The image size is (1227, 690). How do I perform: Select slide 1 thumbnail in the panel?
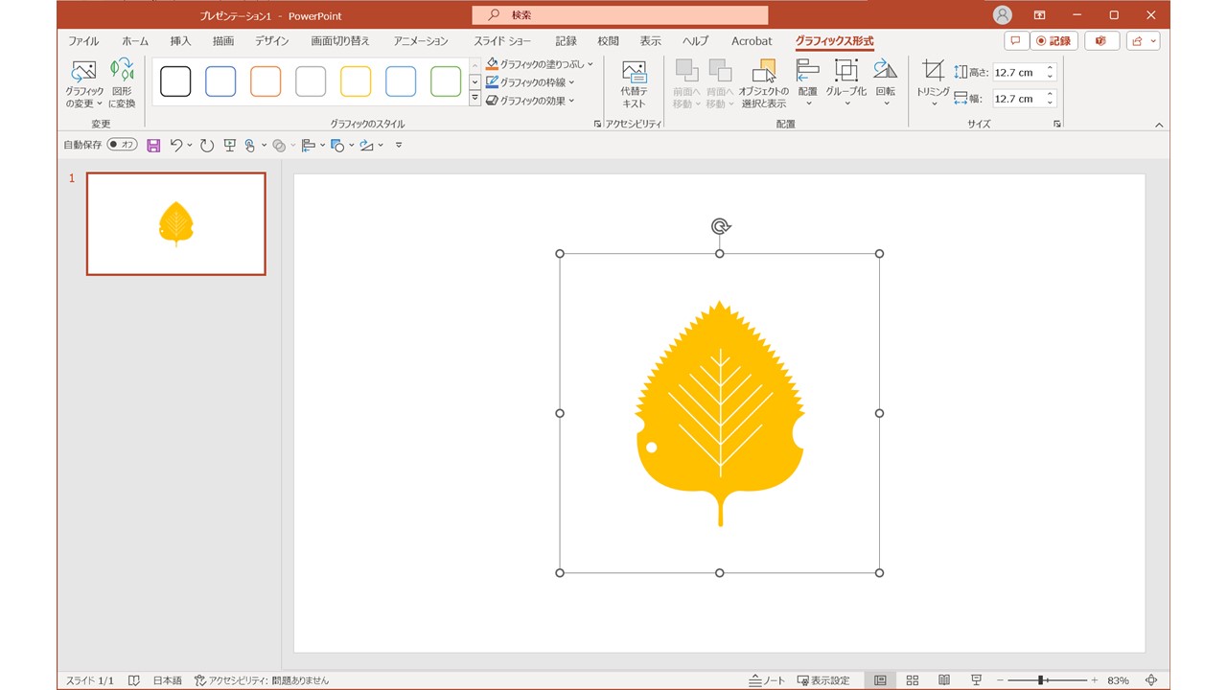(176, 223)
